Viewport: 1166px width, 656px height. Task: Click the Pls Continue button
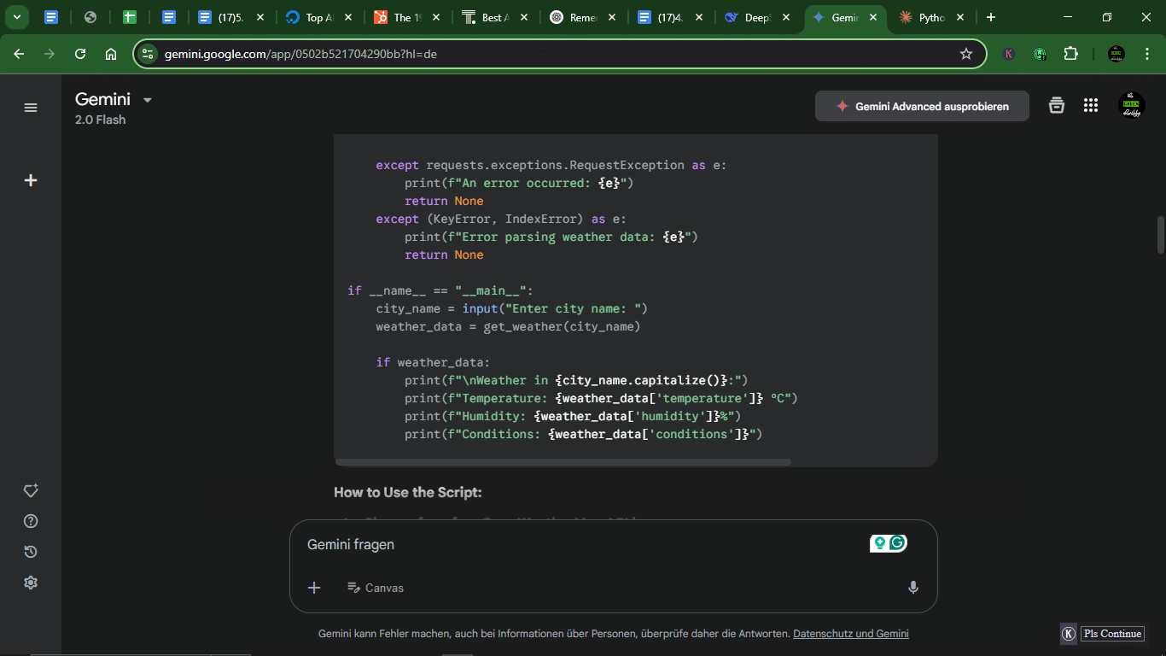[1112, 634]
